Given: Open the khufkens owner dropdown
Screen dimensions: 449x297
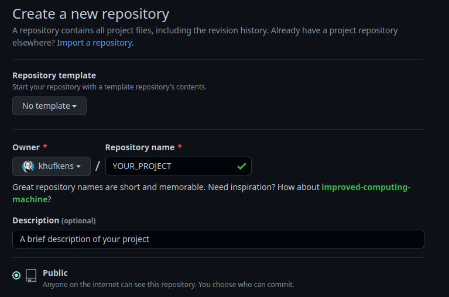Looking at the screenshot, I should click(52, 166).
